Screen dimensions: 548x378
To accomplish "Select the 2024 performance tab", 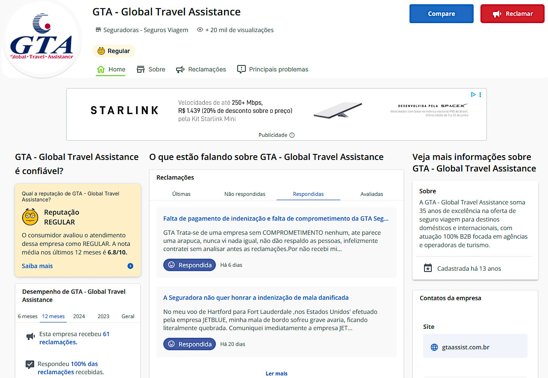I will pos(79,316).
